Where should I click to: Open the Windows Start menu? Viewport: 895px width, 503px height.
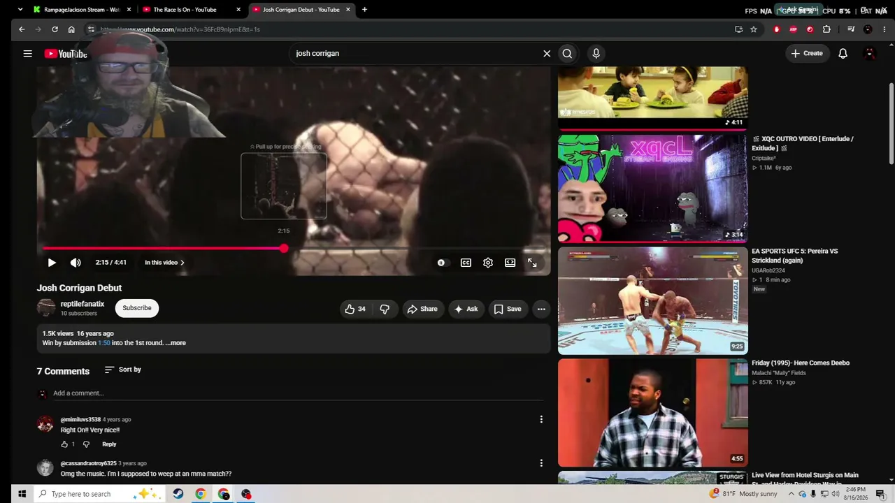tap(22, 494)
